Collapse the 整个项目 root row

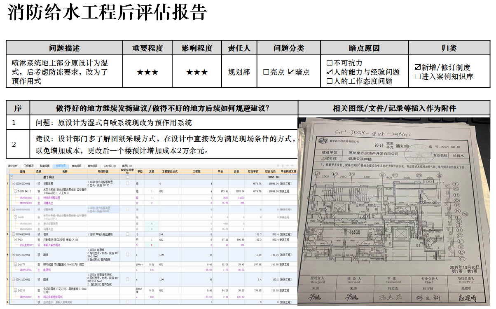[12, 177]
